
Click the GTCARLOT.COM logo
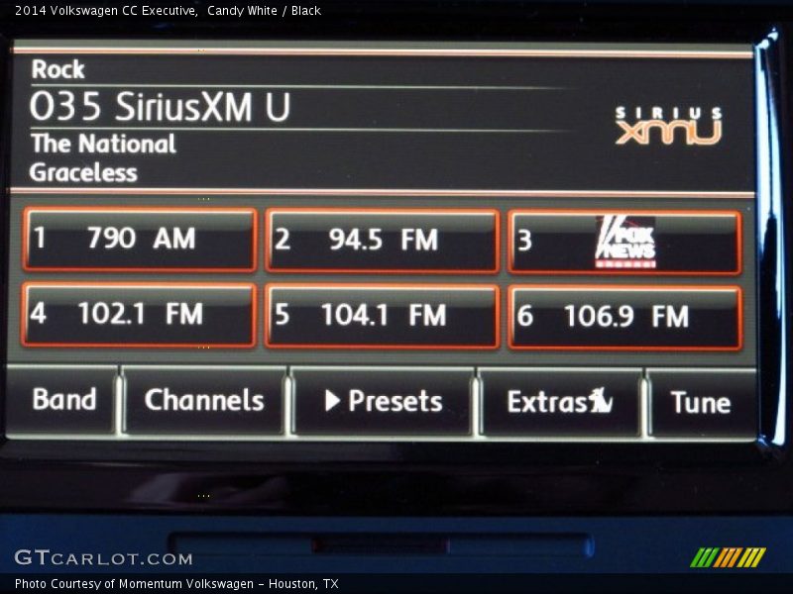pyautogui.click(x=104, y=558)
